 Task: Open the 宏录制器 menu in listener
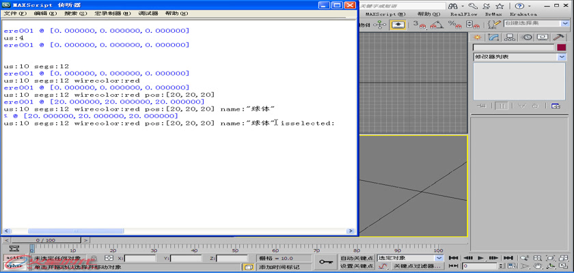click(x=113, y=13)
